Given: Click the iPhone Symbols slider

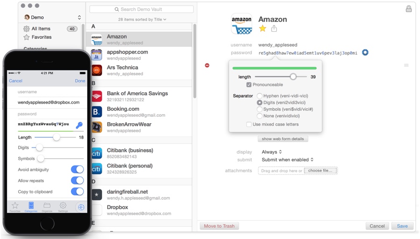Looking at the screenshot, I should pyautogui.click(x=59, y=158).
